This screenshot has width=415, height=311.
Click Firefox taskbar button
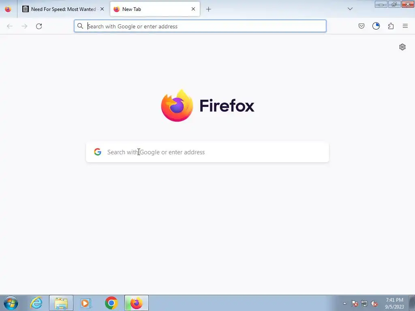(137, 303)
